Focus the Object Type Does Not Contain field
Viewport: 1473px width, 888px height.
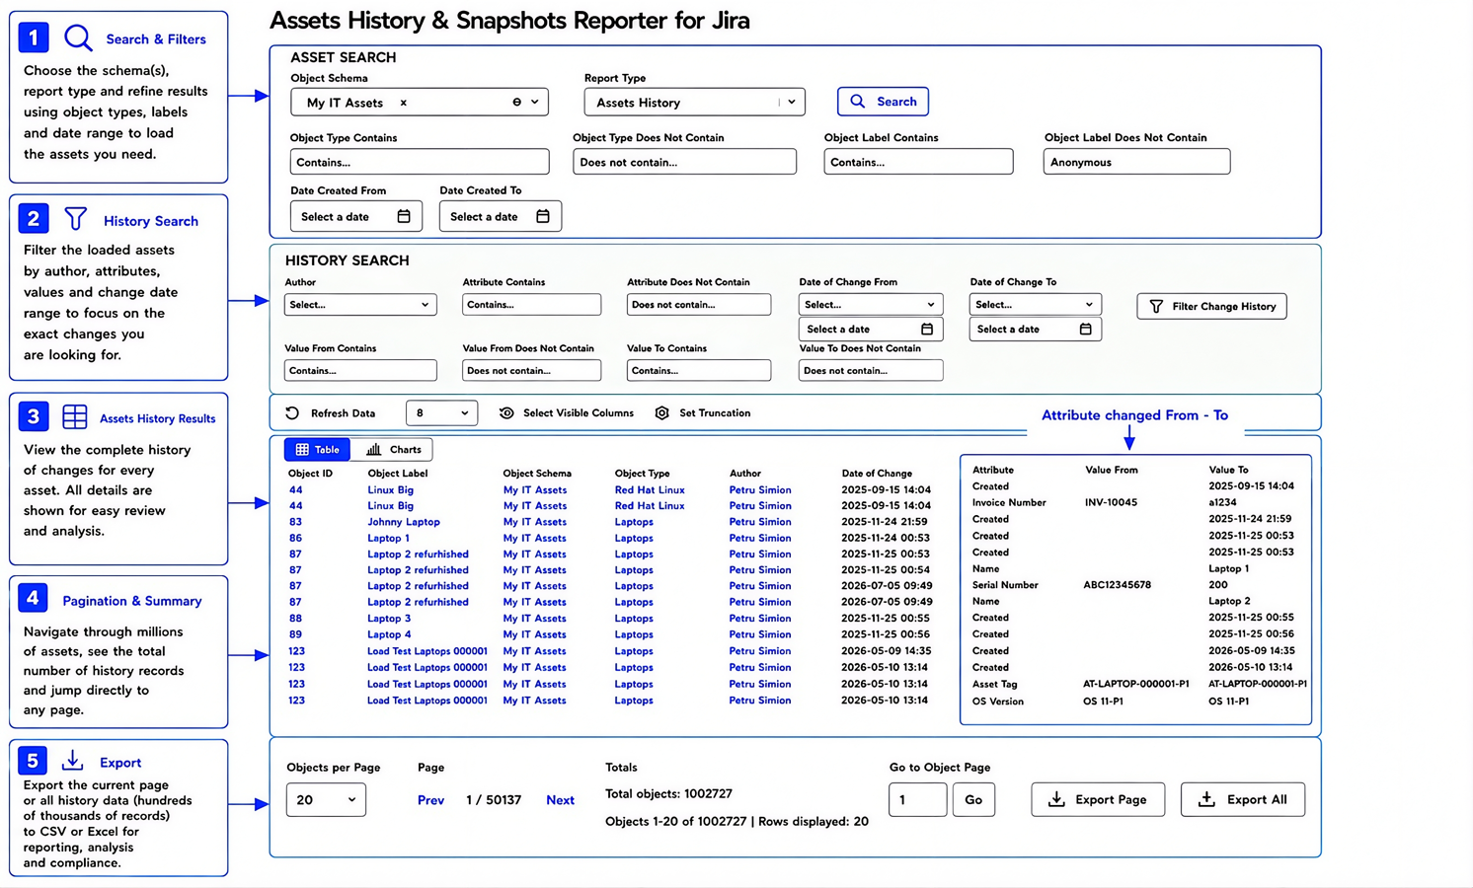684,162
